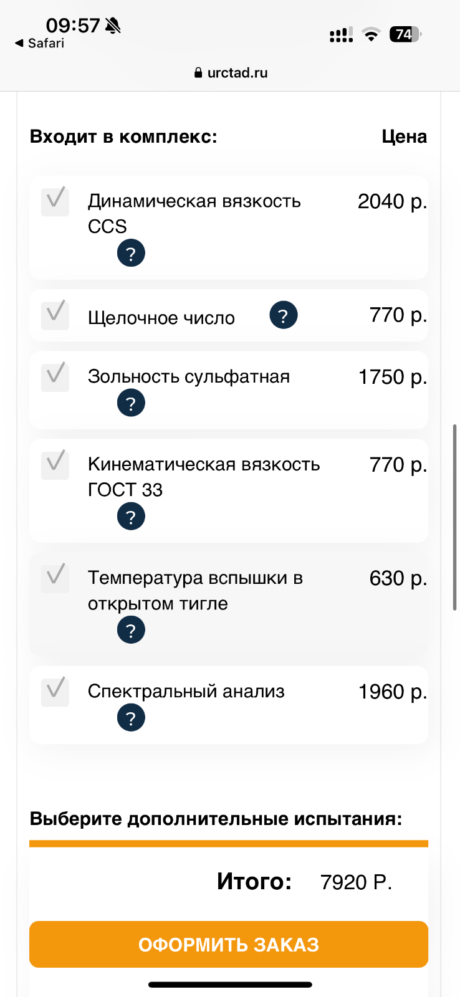Screen dimensions: 460x997
Task: Toggle the Спектральный анализ checkbox
Action: [55, 692]
